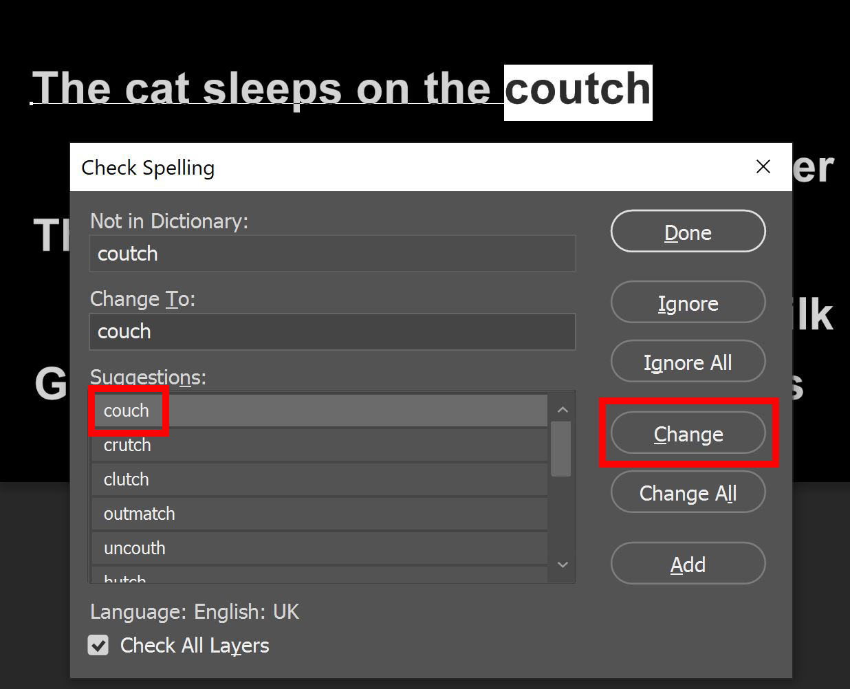Click the Check Spelling dialog title bar
850x689 pixels.
[344, 167]
